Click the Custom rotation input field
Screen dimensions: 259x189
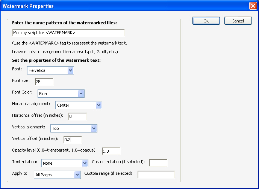pyautogui.click(x=158, y=163)
